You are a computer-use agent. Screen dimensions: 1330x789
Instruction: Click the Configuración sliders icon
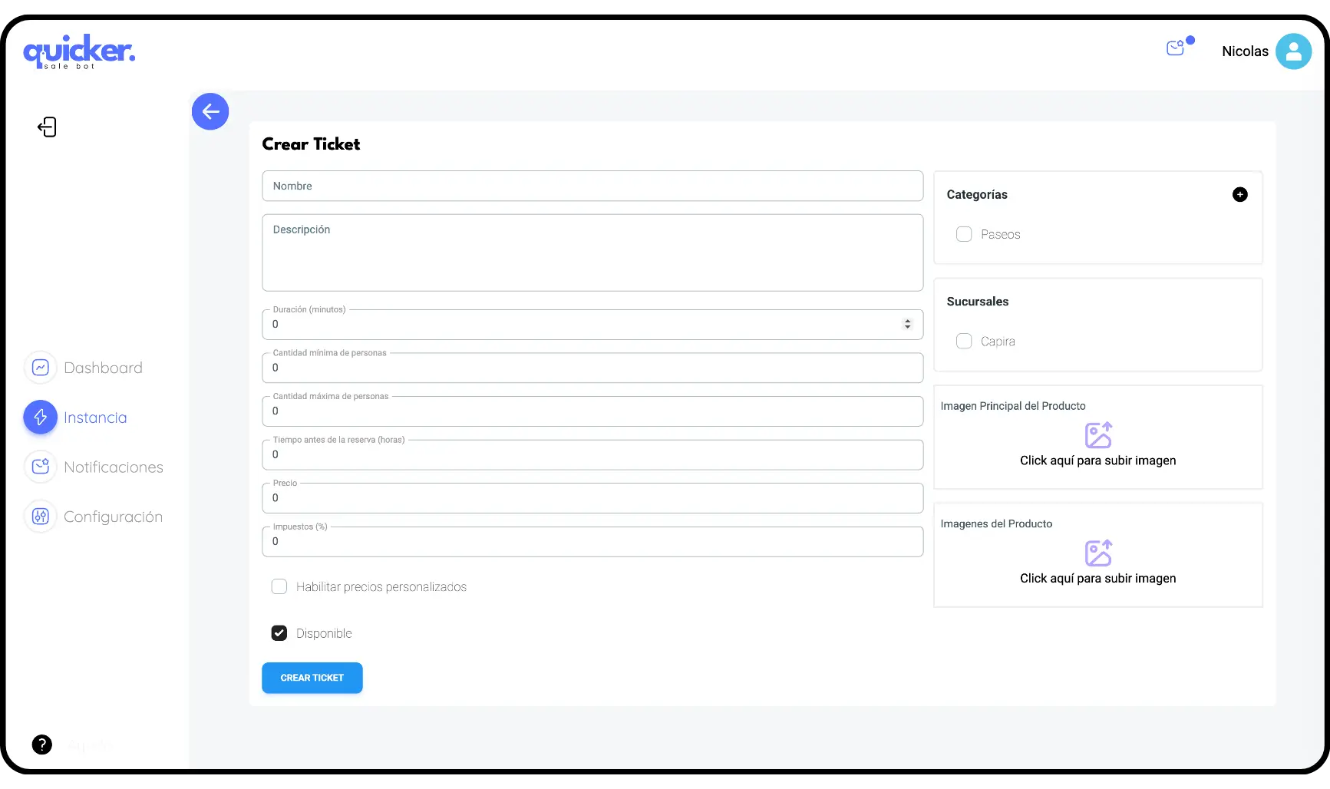[41, 517]
